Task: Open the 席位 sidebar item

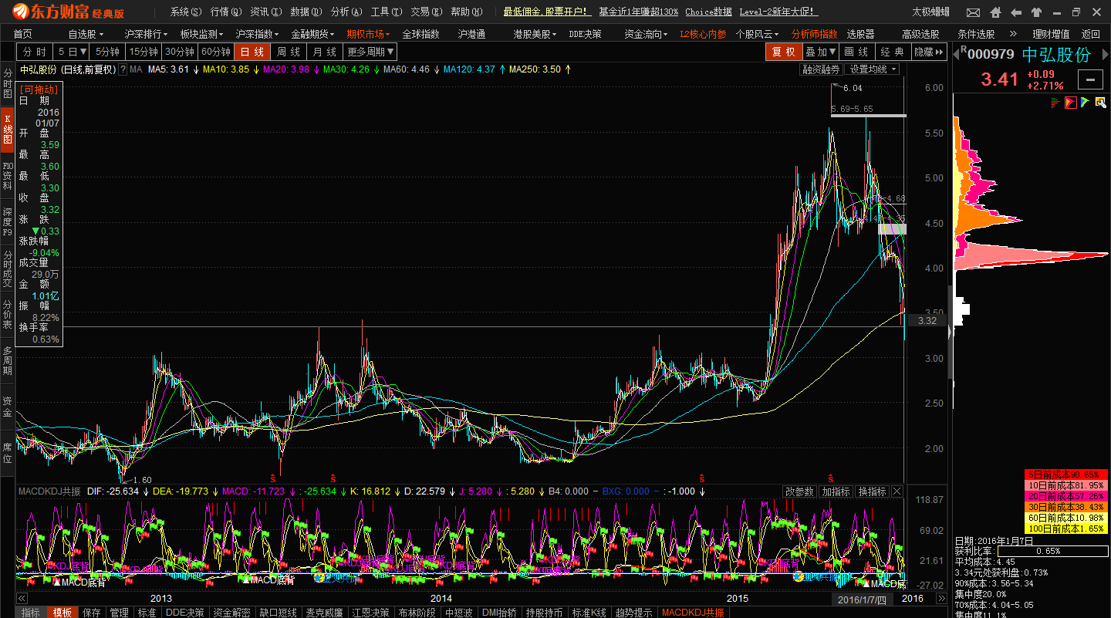Action: [7, 453]
